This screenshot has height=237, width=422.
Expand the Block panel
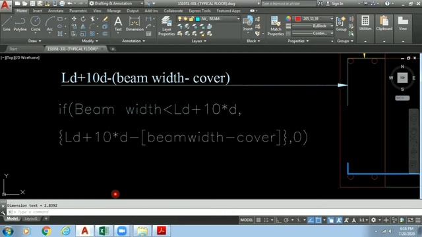coord(253,41)
